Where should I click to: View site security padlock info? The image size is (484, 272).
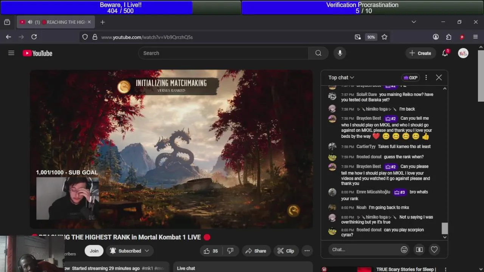(95, 37)
